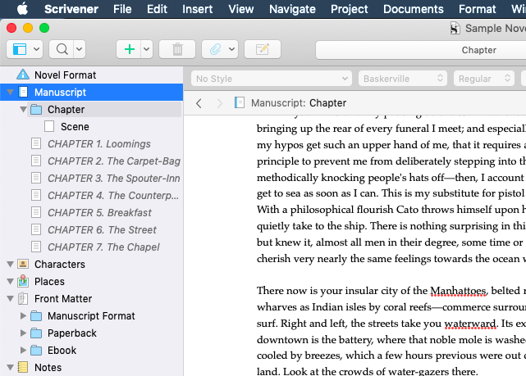
Task: Click the Search magnifier icon
Action: [x=62, y=49]
